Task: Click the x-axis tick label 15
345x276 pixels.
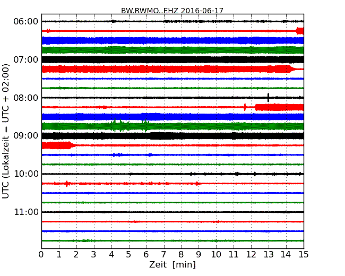Action: tap(304, 255)
